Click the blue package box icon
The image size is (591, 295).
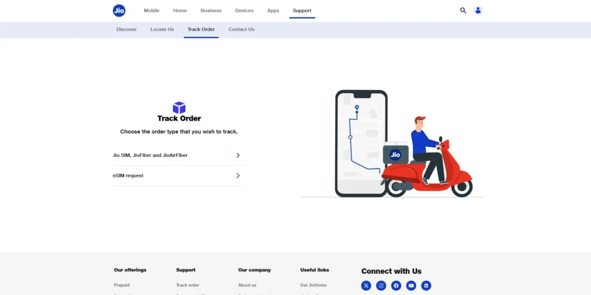coord(179,107)
